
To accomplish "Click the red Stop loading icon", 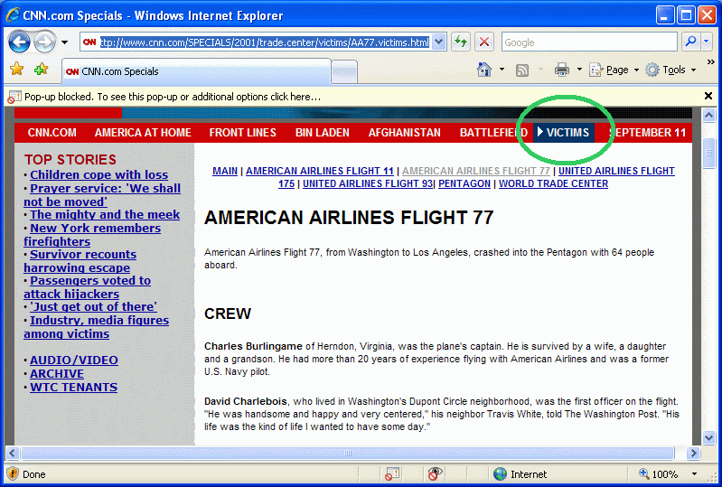I will click(484, 42).
